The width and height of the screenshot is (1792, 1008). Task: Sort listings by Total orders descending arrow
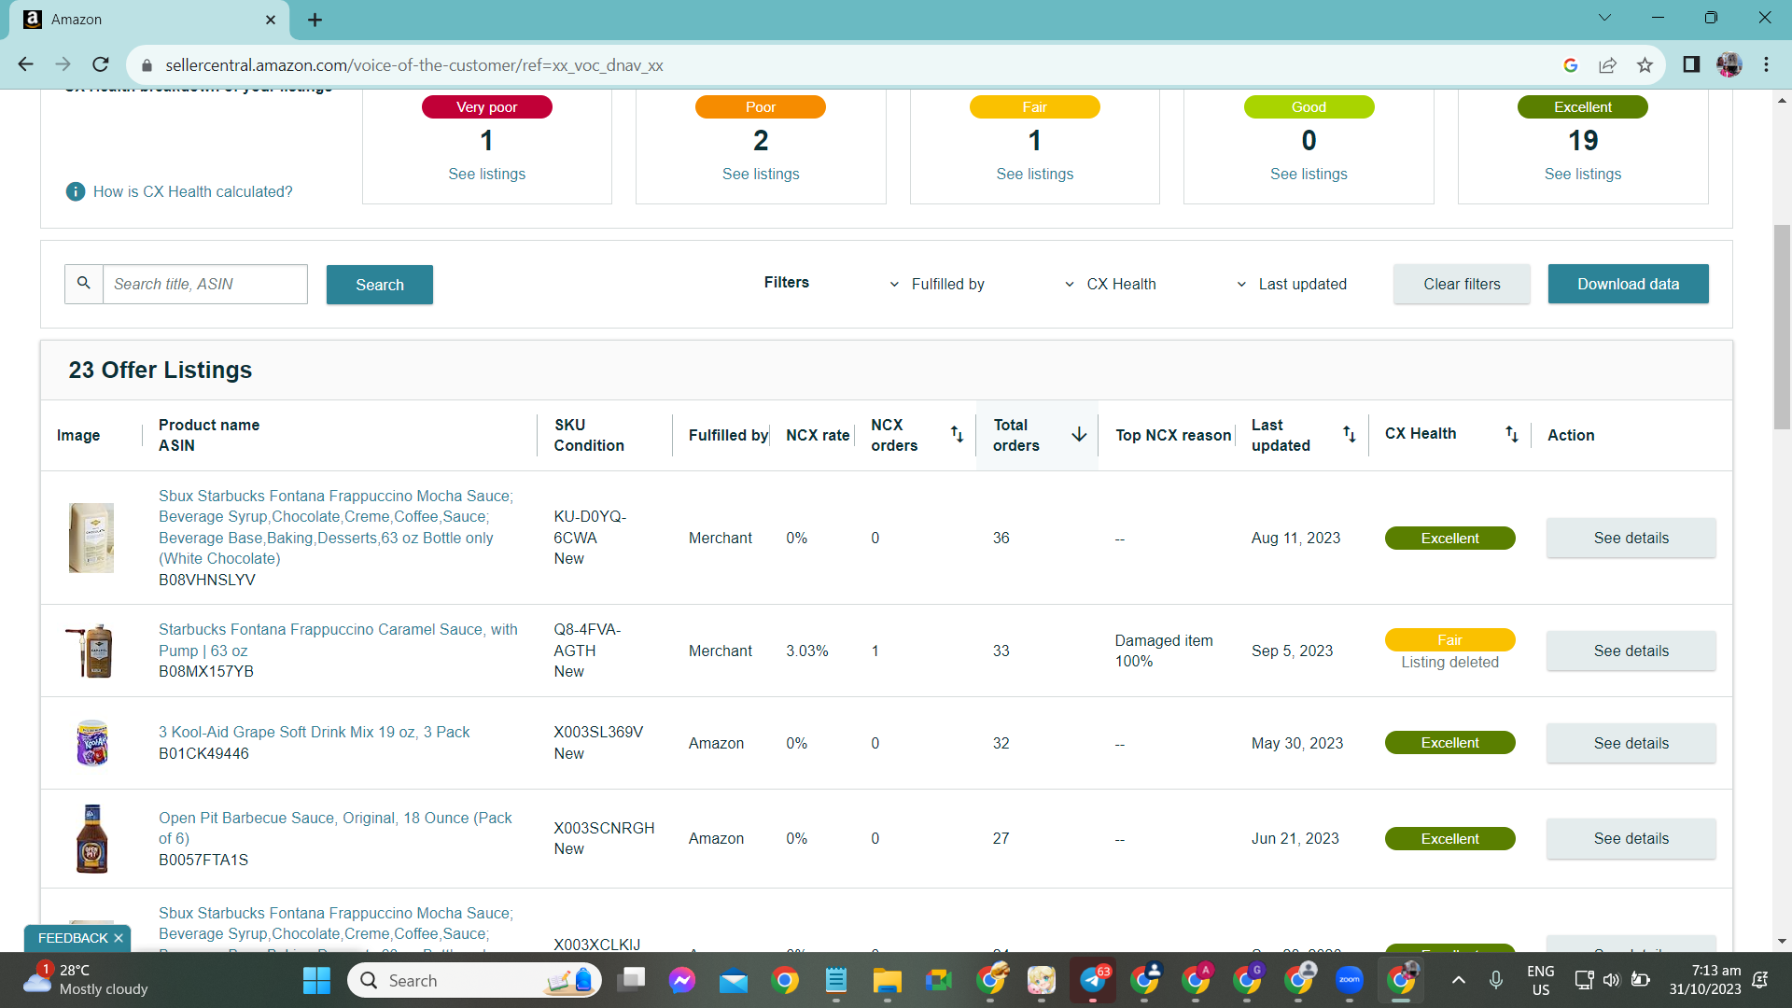tap(1079, 434)
